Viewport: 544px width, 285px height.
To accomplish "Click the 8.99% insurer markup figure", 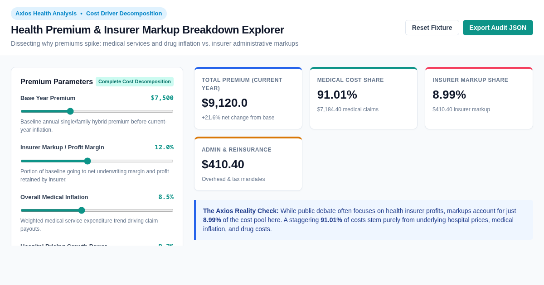I will 449,95.
